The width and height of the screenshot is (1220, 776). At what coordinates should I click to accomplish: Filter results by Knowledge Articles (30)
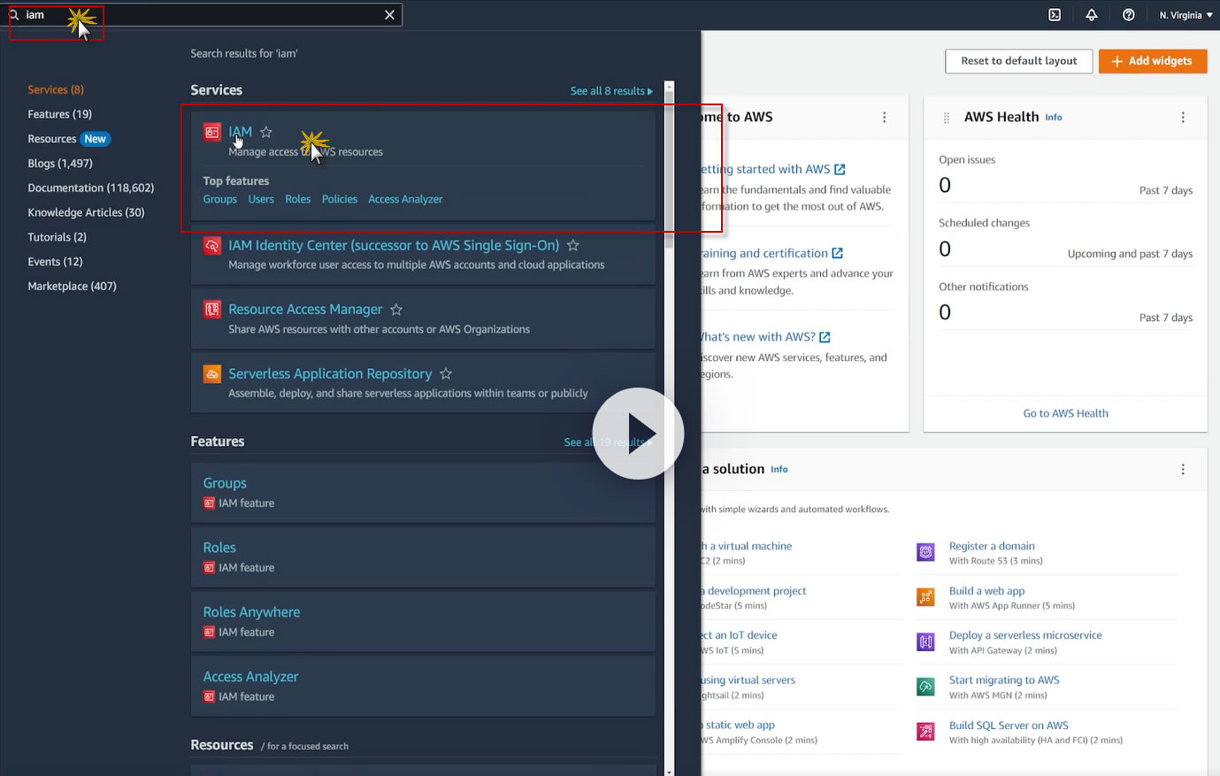click(86, 212)
